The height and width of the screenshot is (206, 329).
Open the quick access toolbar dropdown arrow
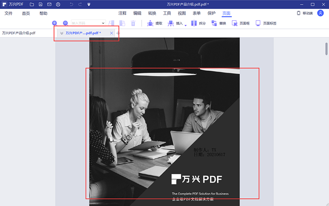[89, 5]
